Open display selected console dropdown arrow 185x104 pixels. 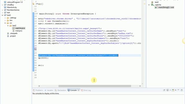coord(170,90)
